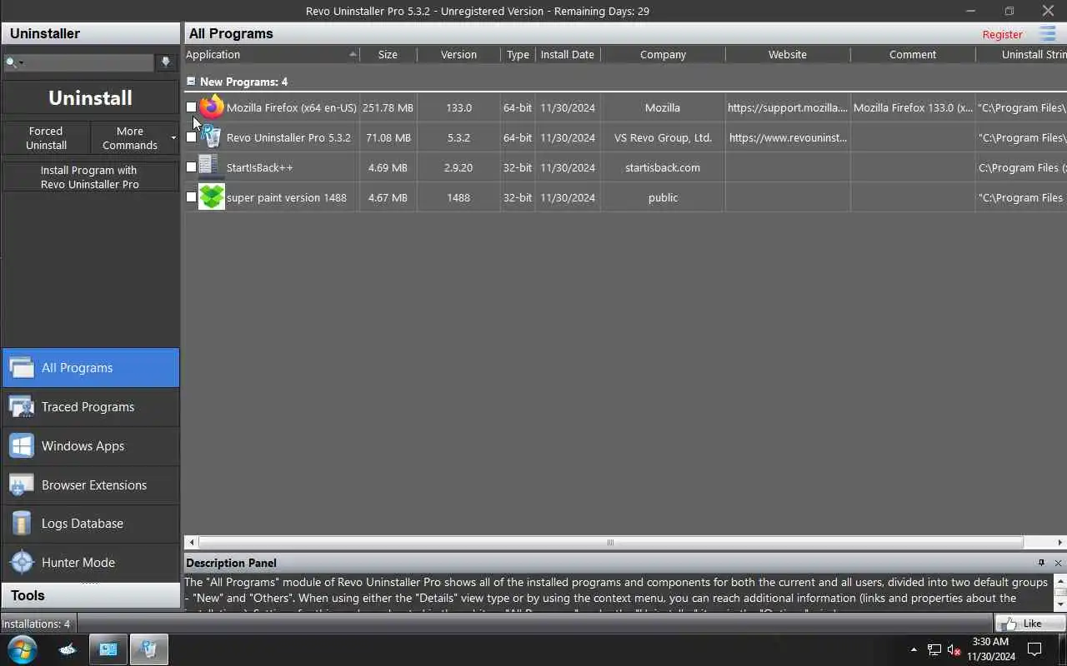Open the Windows Start orb
Viewport: 1067px width, 666px height.
(x=22, y=649)
